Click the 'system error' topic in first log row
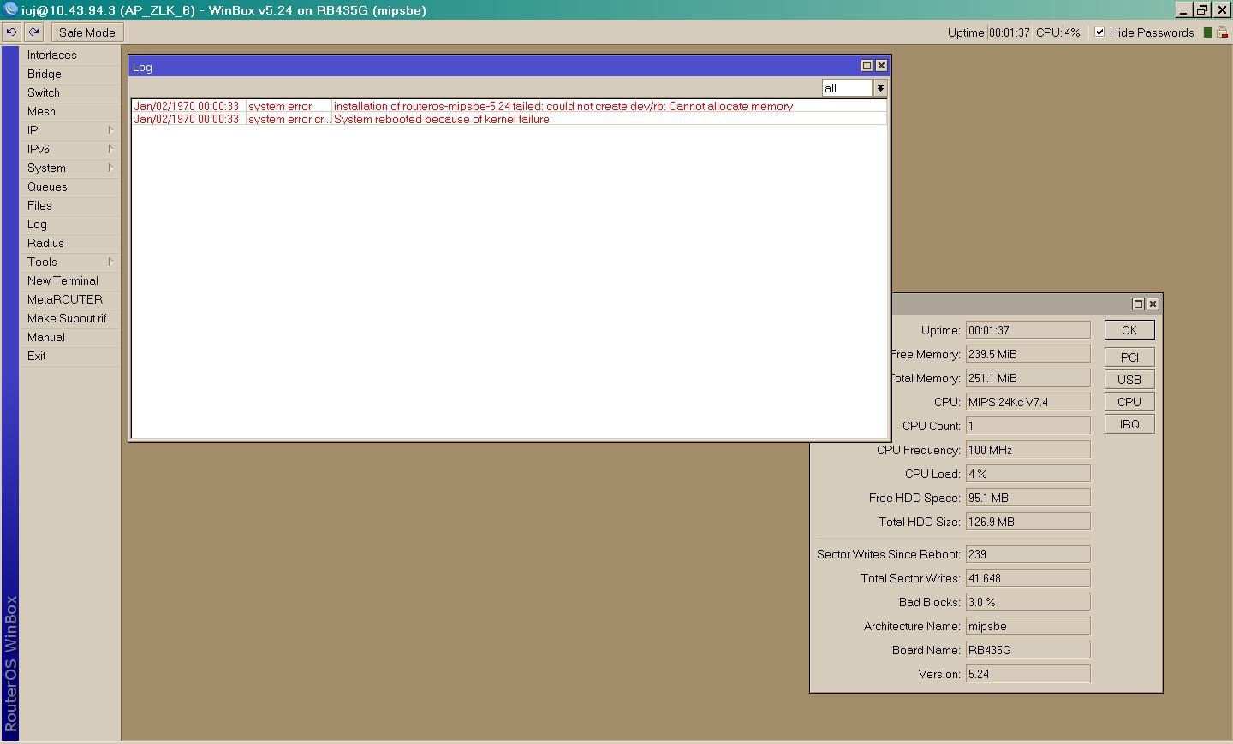This screenshot has width=1233, height=744. coord(280,106)
